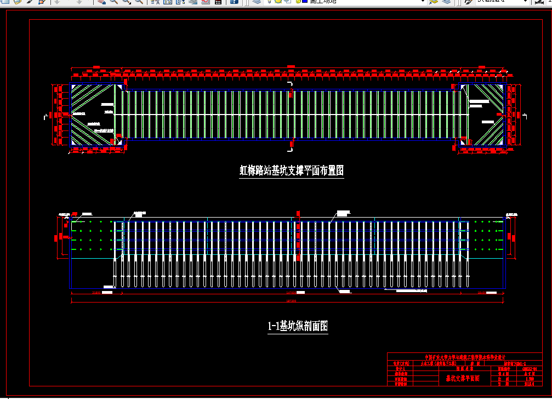Click the Undo arrow in the toolbar

pyautogui.click(x=57, y=2)
